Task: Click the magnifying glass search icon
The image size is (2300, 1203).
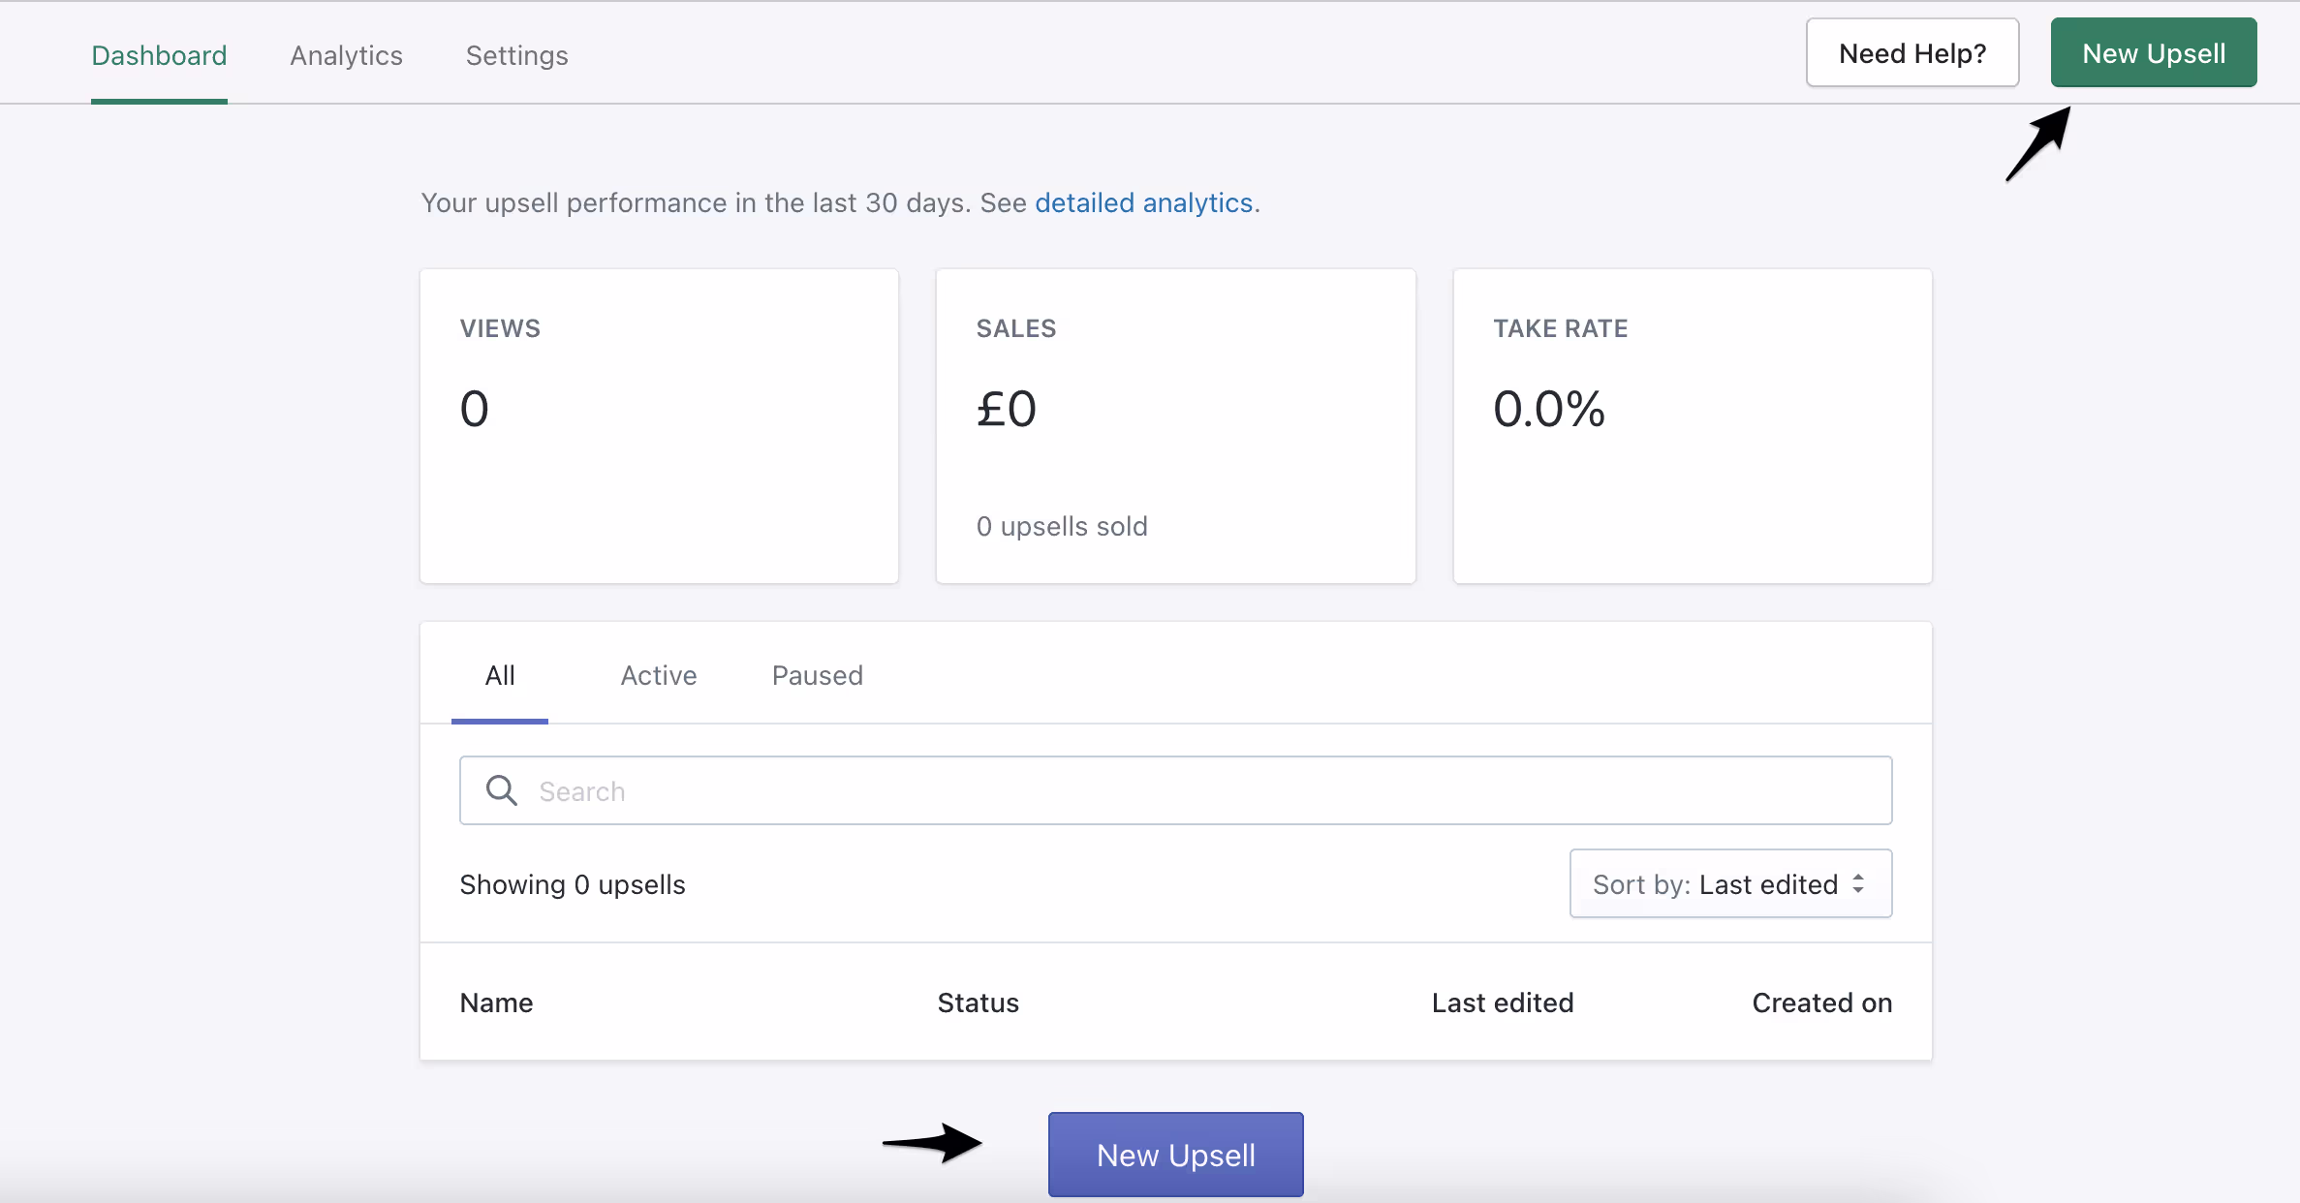Action: (502, 790)
